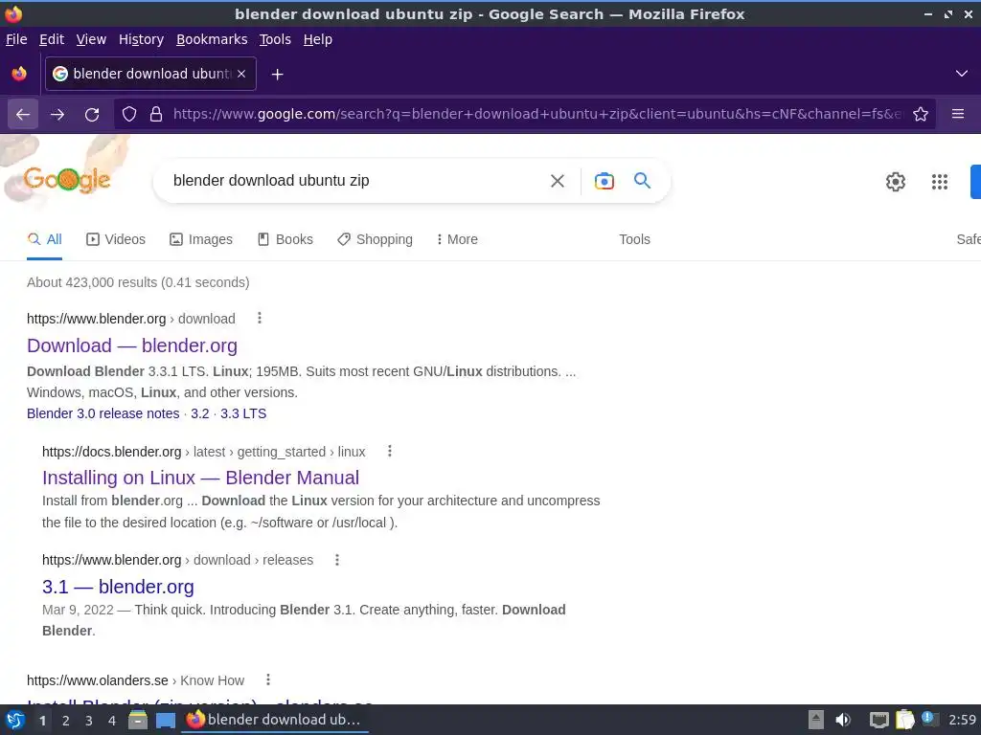Focus the URL address bar

coord(536,115)
